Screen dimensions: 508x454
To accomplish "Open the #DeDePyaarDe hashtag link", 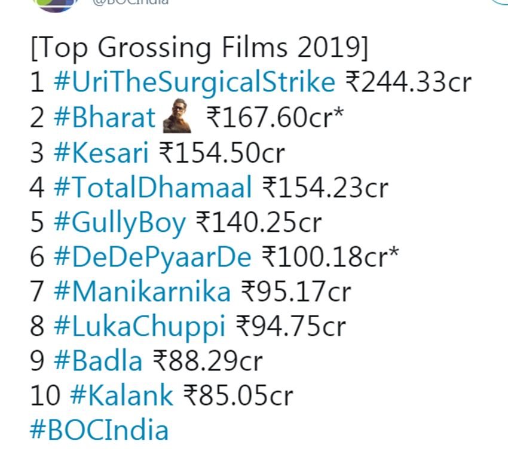I will click(x=152, y=257).
